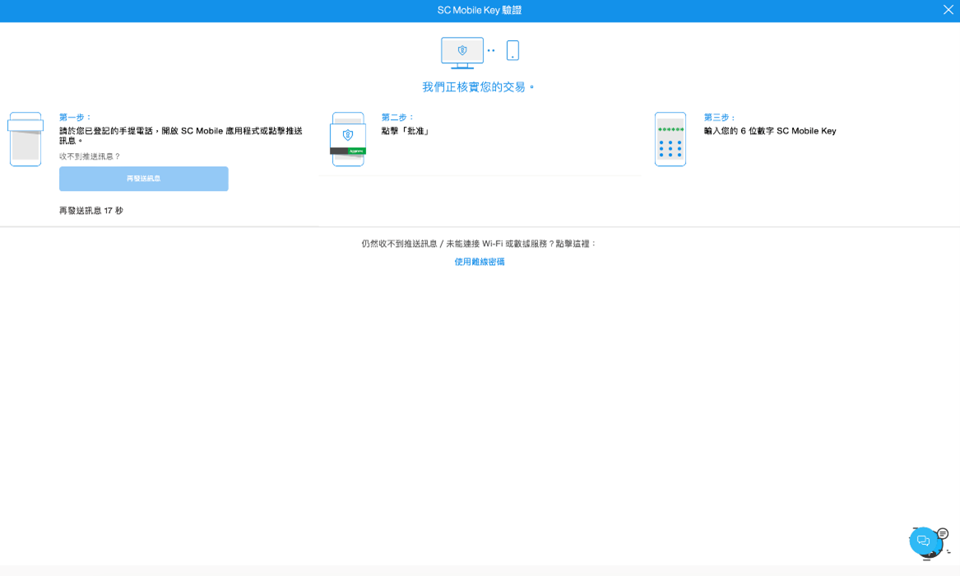Click the 點擊「批准」 instruction text
The image size is (960, 576).
(406, 131)
